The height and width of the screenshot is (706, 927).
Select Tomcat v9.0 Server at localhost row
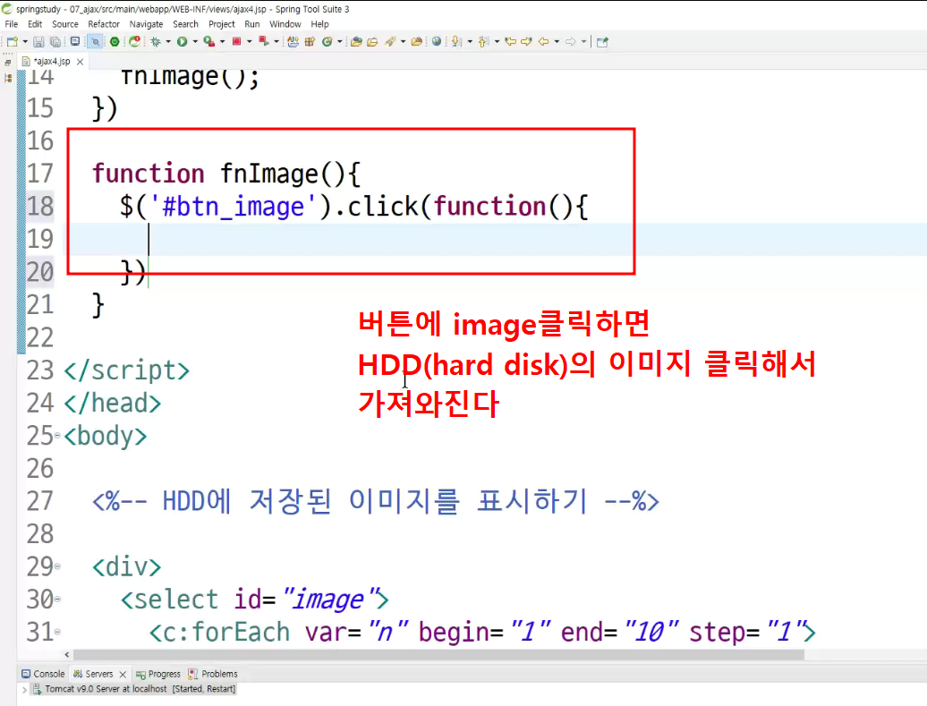[x=135, y=689]
